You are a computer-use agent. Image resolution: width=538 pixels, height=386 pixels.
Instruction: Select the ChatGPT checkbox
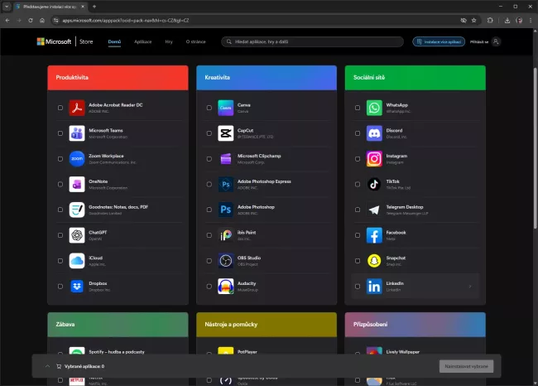click(60, 235)
